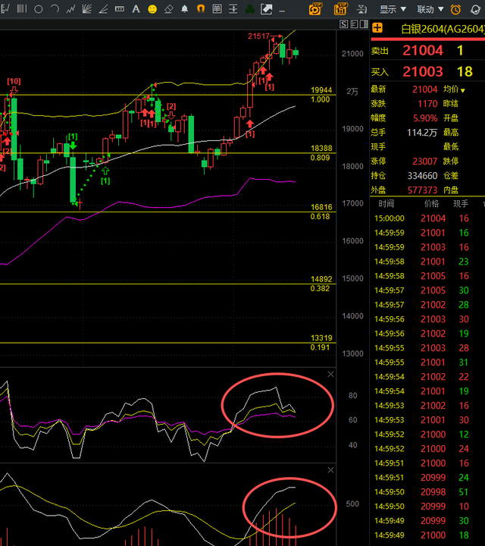Screen dimensions: 485x546
Task: Open the 联动 dropdown menu
Action: tap(429, 9)
